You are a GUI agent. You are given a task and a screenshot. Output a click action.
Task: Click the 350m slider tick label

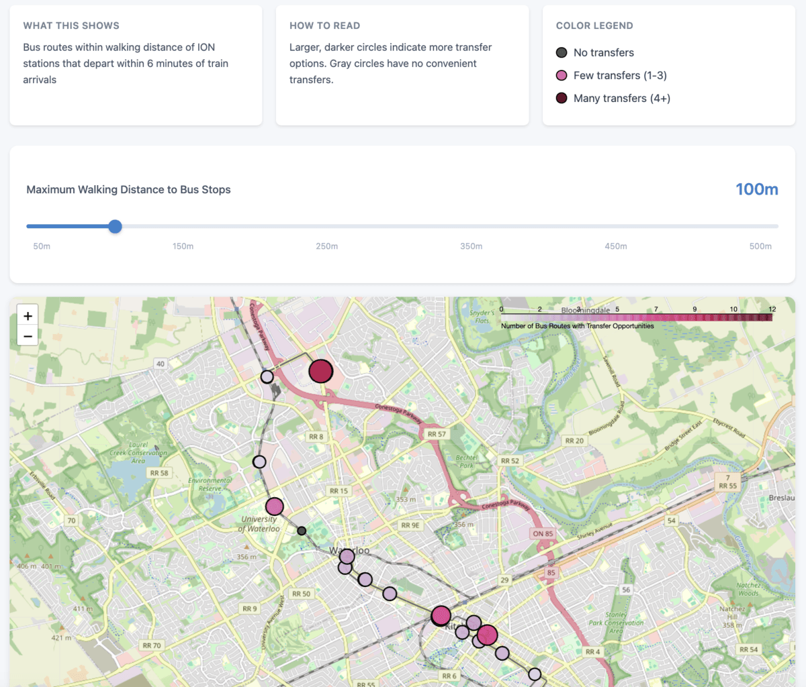pyautogui.click(x=471, y=246)
